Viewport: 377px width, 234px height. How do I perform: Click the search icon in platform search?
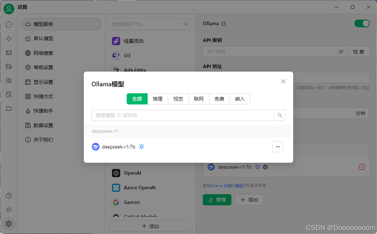coord(186,24)
